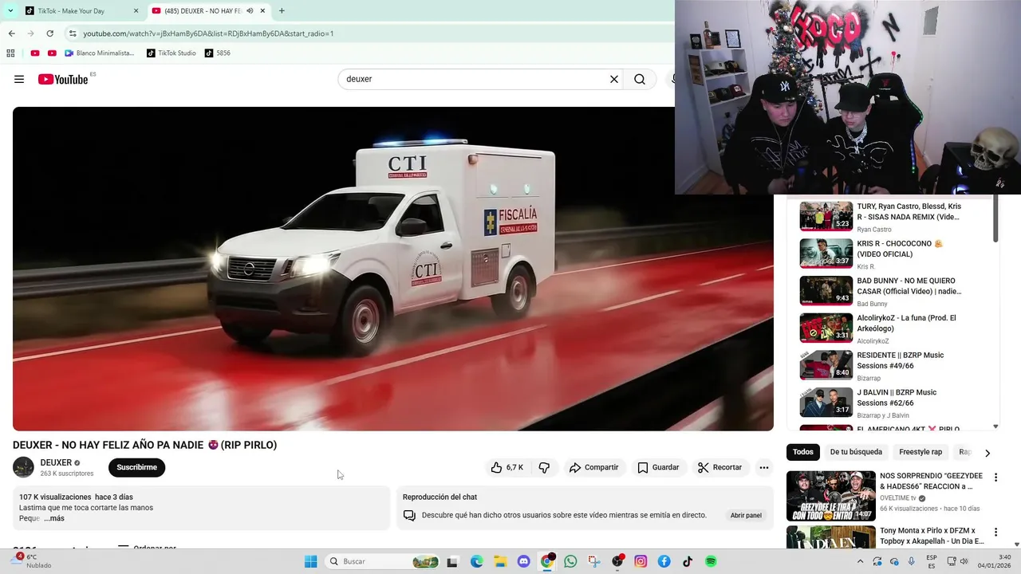Viewport: 1021px width, 574px height.
Task: Open TikTok app from taskbar
Action: click(688, 561)
